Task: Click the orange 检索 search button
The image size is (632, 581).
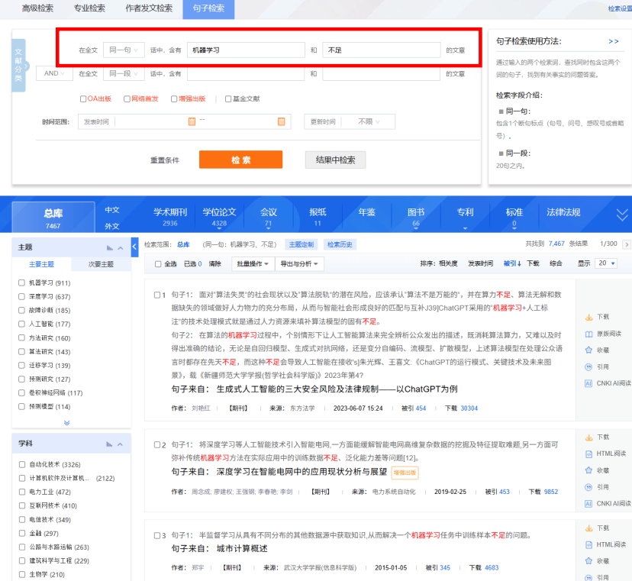Action: coord(240,160)
